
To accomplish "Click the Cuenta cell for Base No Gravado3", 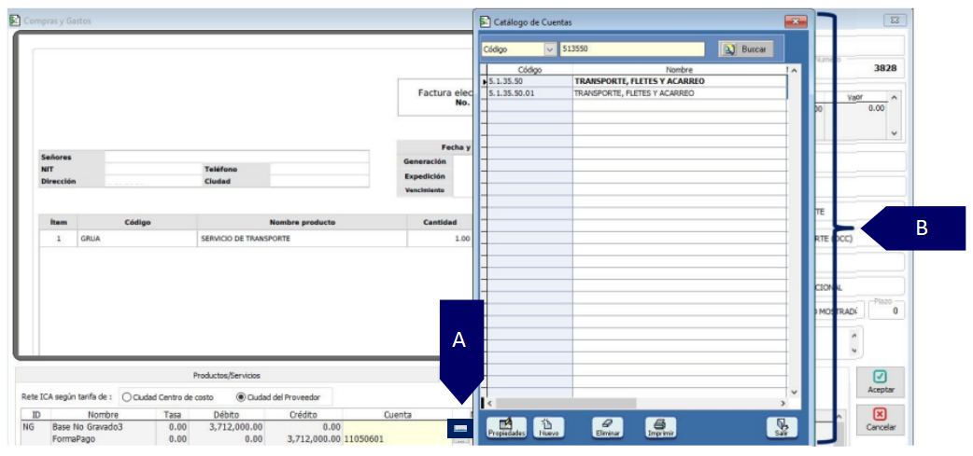I will pos(397,427).
